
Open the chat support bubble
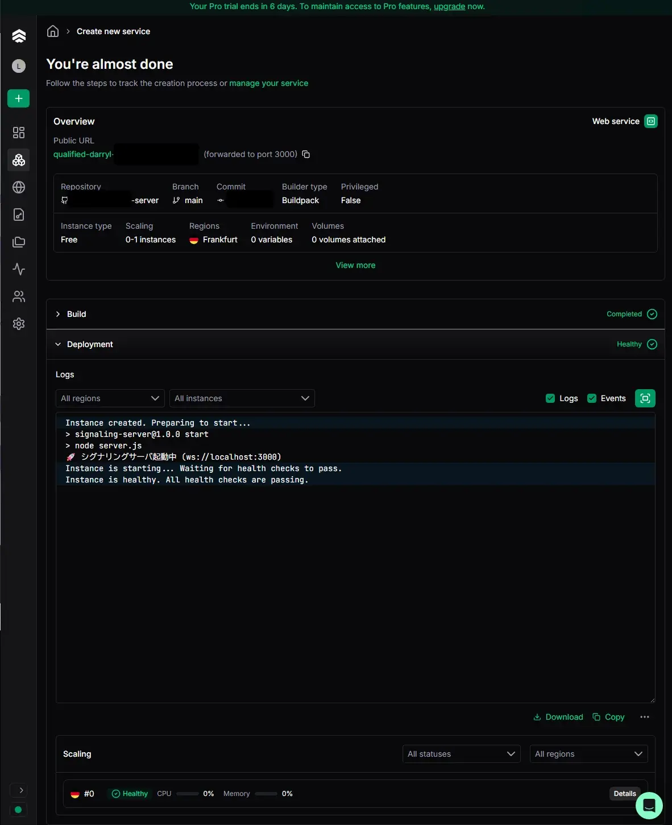[x=649, y=805]
